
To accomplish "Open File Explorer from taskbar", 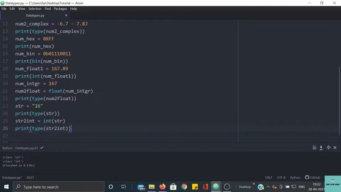I will 152,187.
